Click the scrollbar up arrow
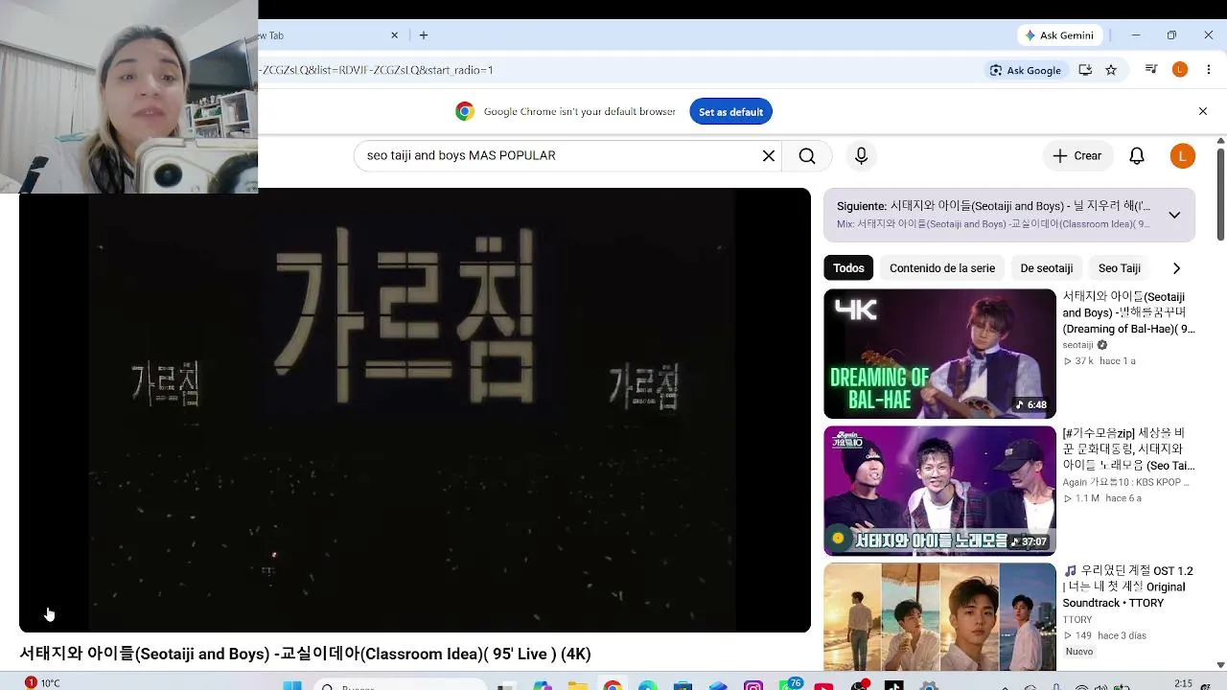Image resolution: width=1227 pixels, height=690 pixels. pyautogui.click(x=1220, y=141)
